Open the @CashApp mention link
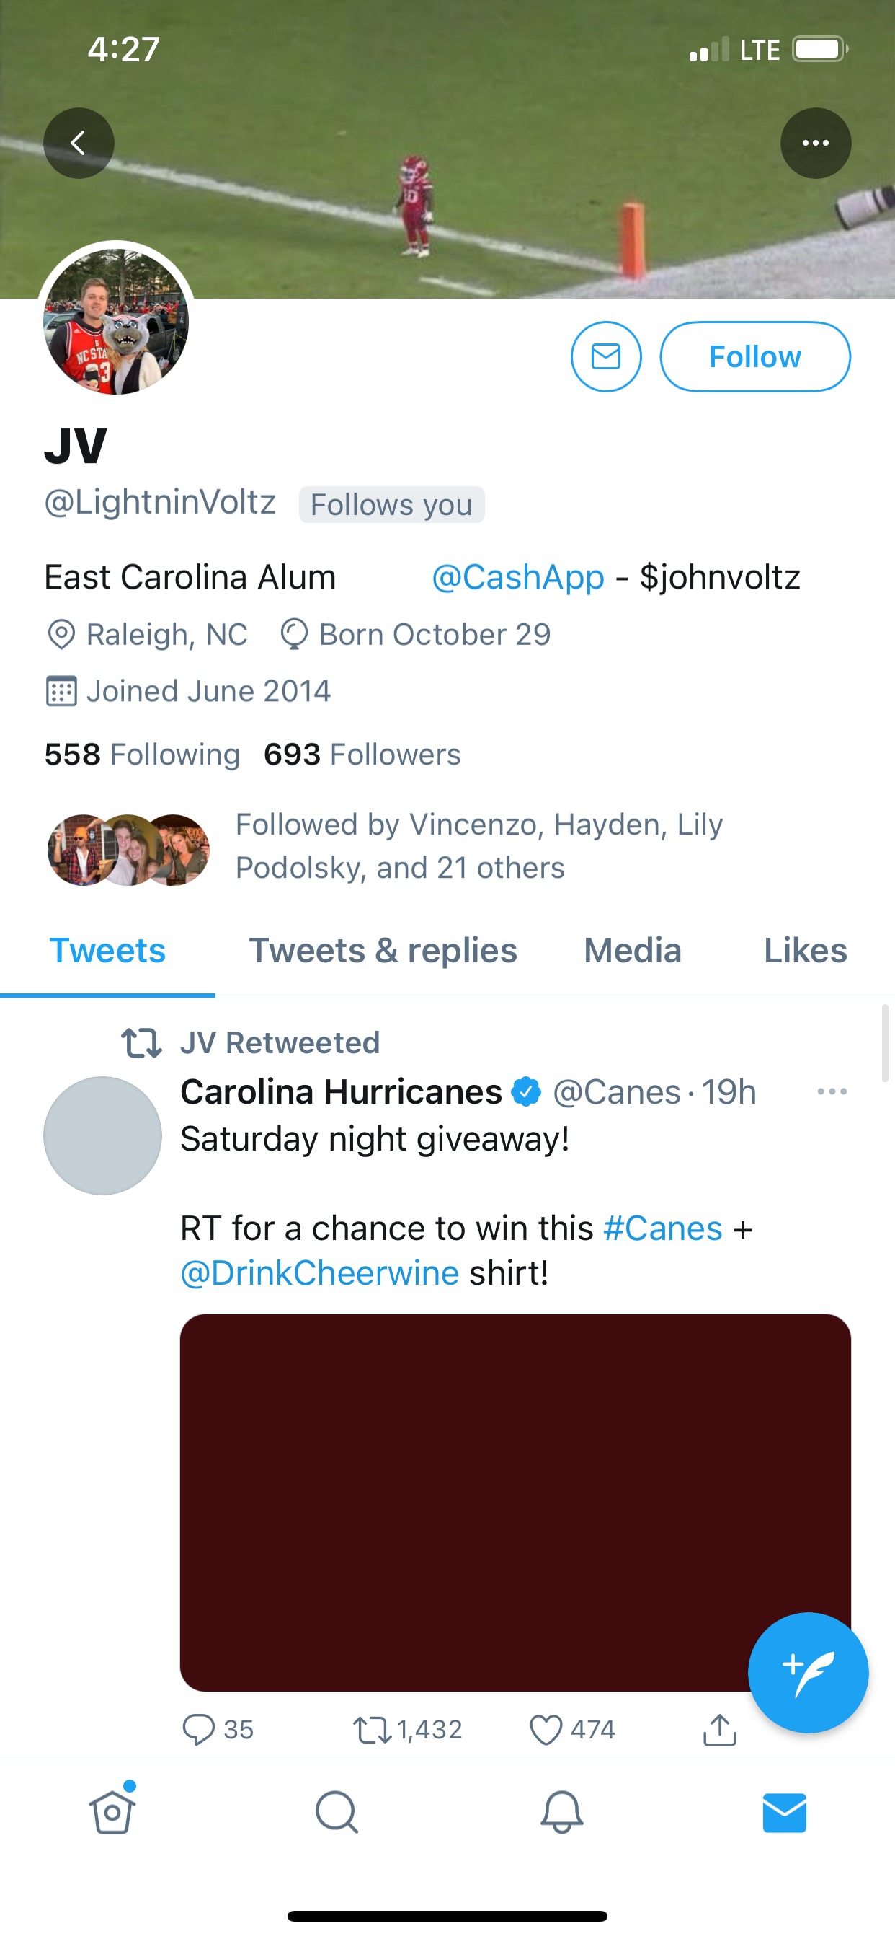895x1939 pixels. click(517, 577)
